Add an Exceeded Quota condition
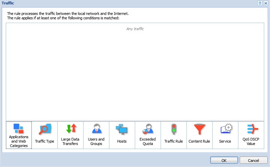 pos(148,129)
